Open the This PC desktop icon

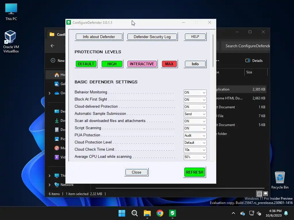[11, 12]
